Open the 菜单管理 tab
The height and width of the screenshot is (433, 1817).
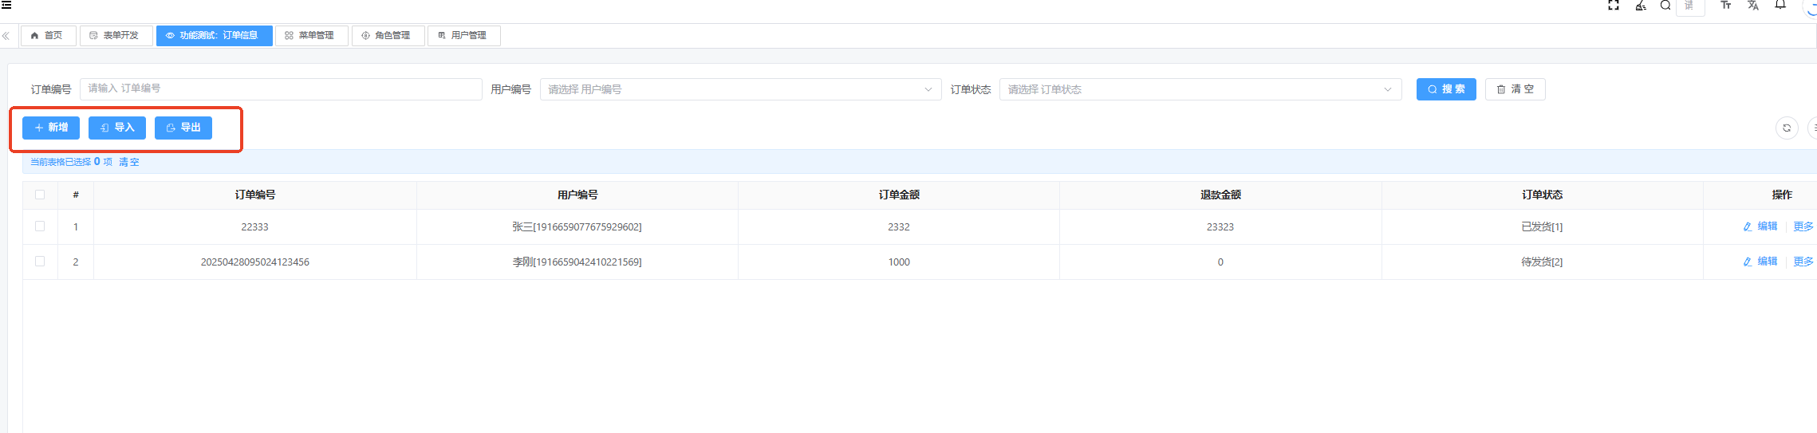[311, 35]
